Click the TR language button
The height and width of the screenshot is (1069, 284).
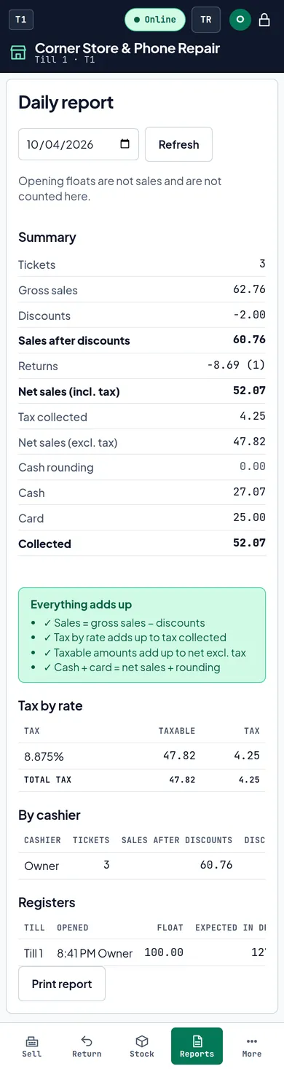[206, 20]
